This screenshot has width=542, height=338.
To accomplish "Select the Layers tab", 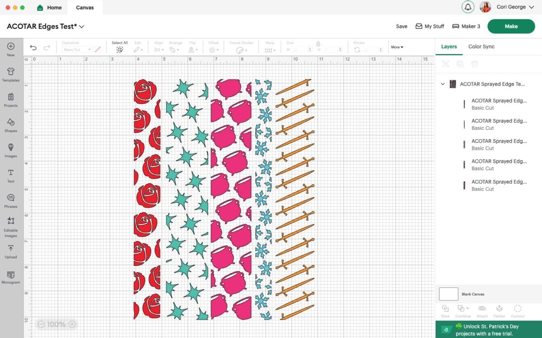I will click(x=449, y=46).
